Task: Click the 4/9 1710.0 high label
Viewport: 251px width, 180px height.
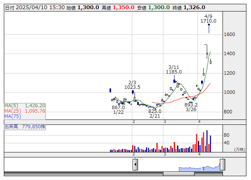Action: tap(208, 19)
